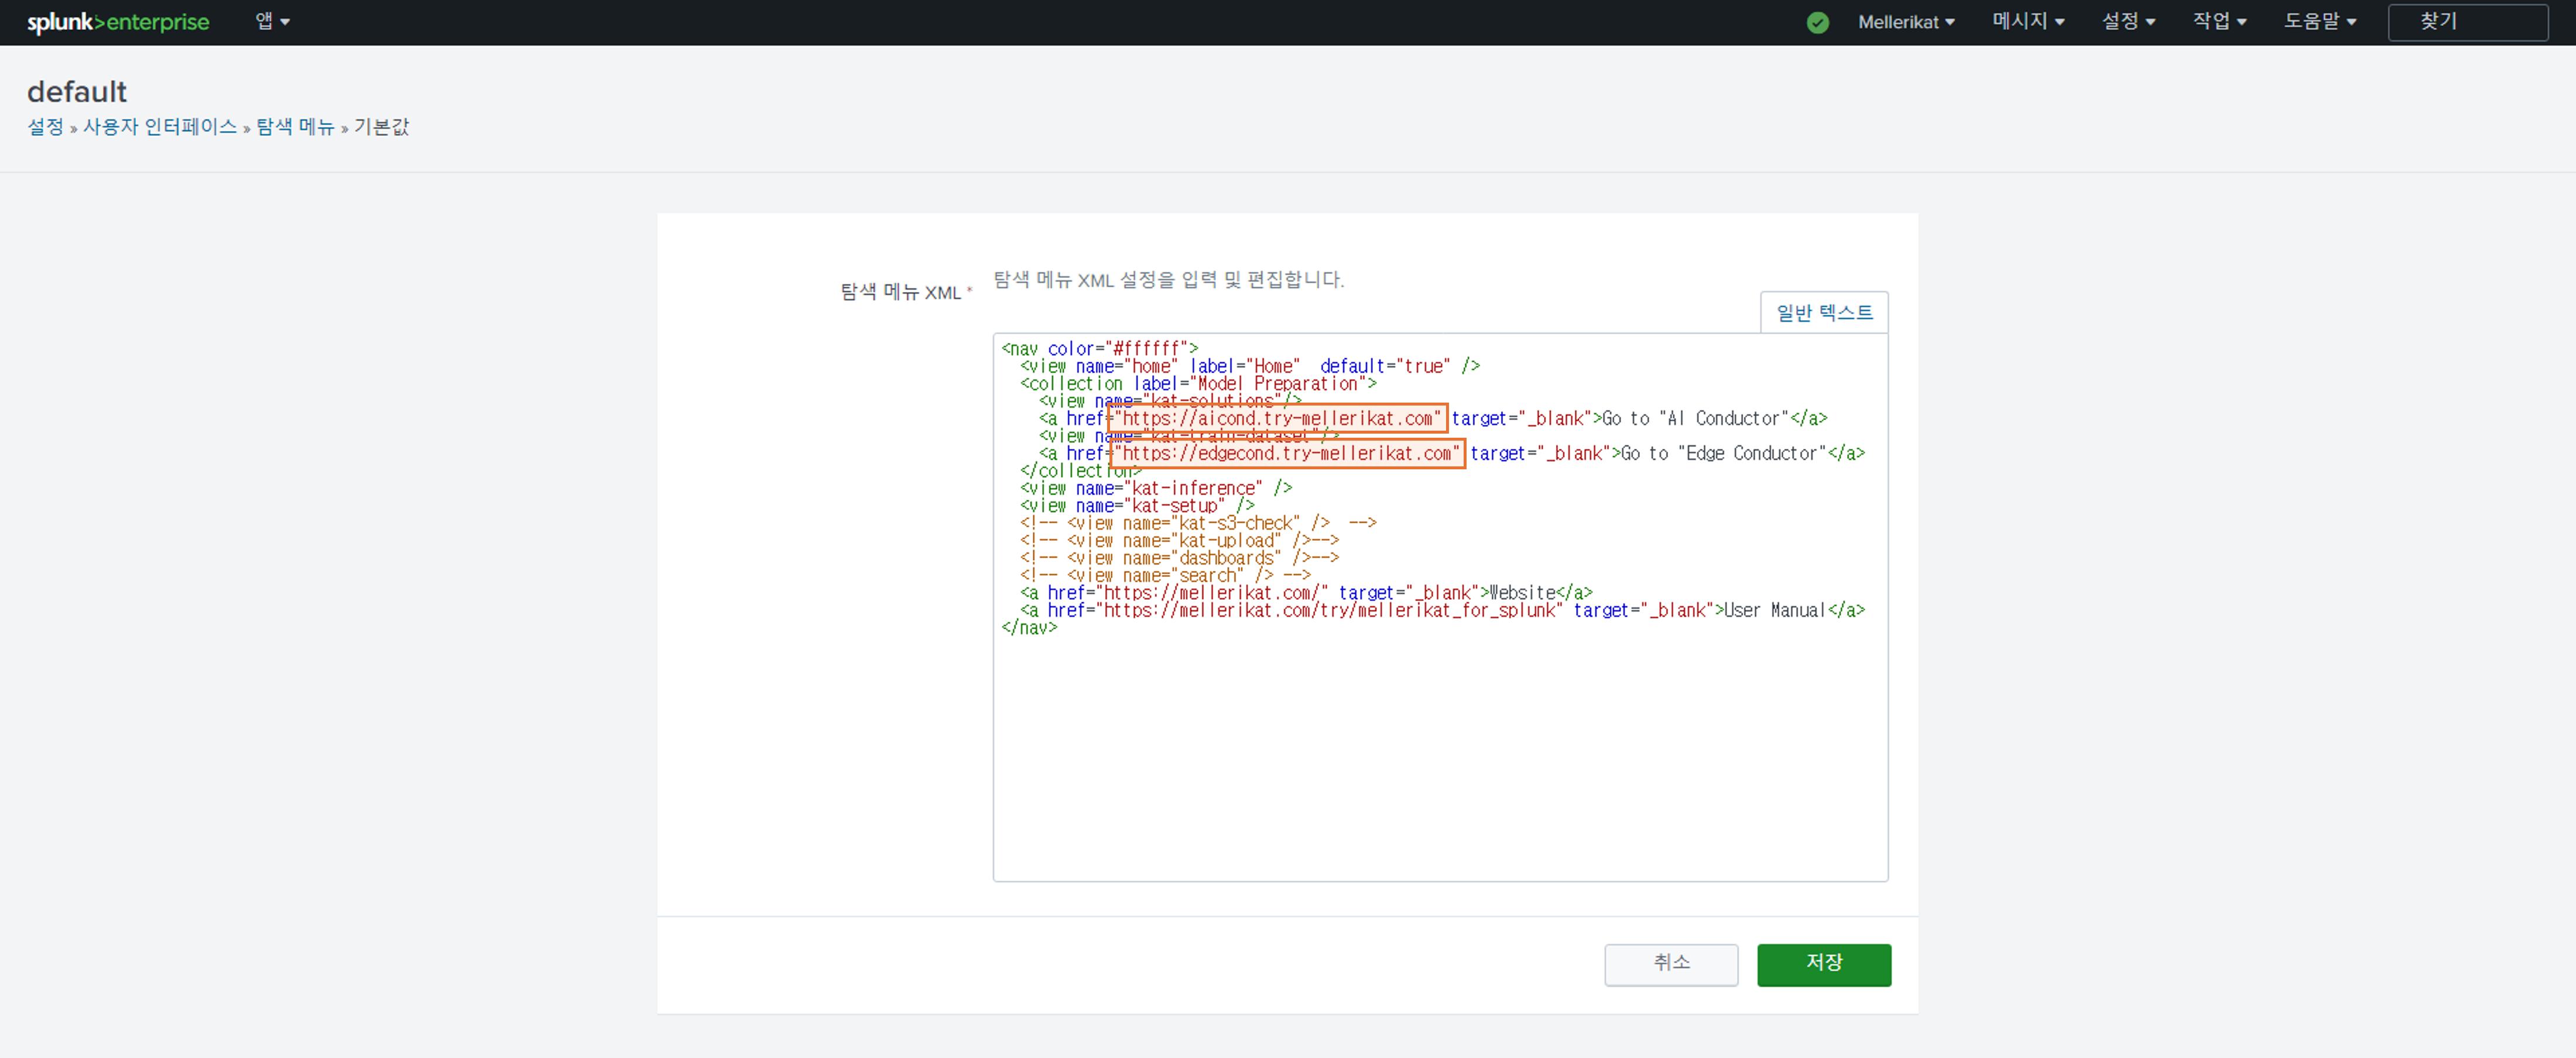Click the green 저장 save button
The image size is (2576, 1058).
point(1823,964)
